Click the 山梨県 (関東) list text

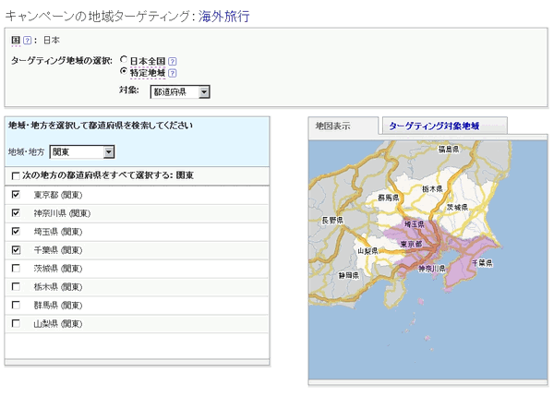click(58, 323)
